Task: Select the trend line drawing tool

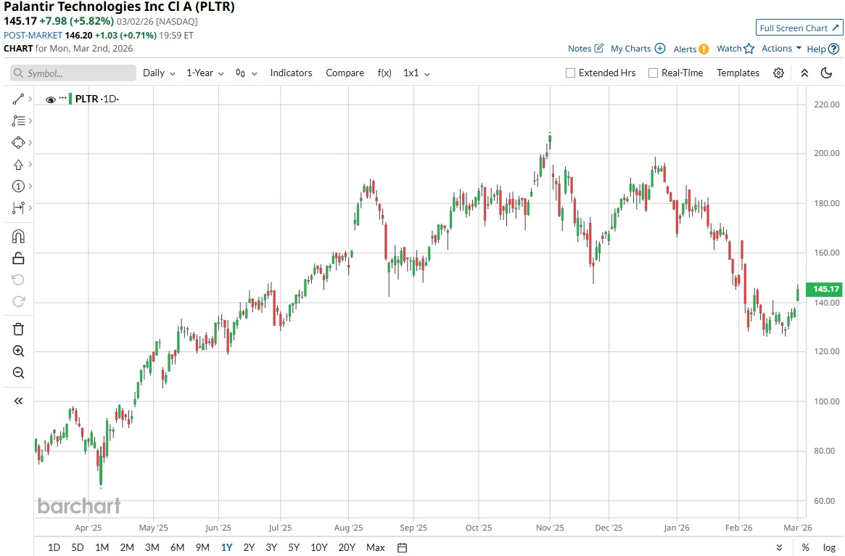Action: point(18,99)
